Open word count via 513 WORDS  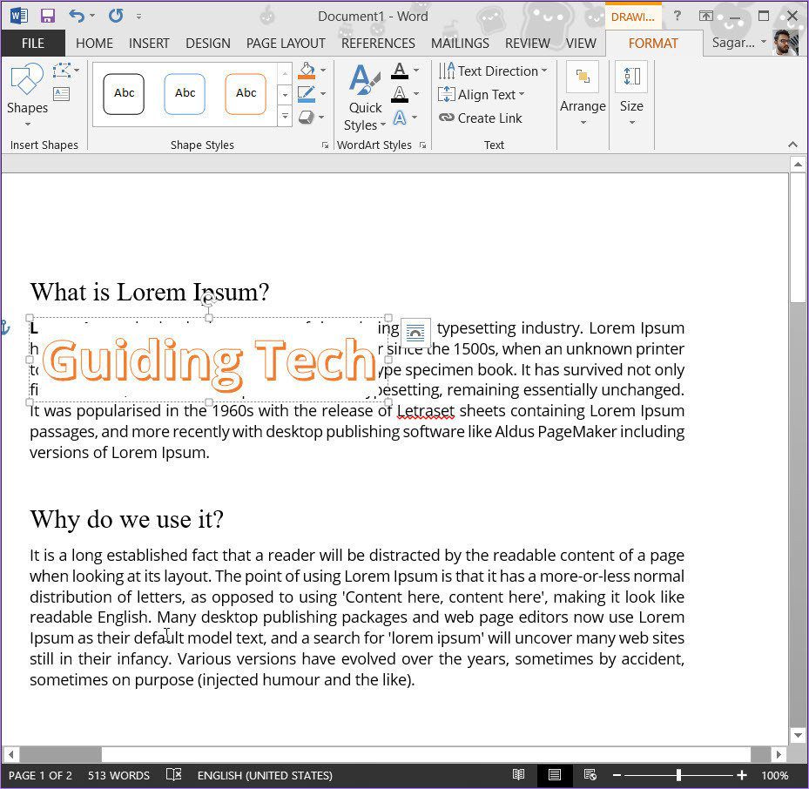[x=118, y=776]
